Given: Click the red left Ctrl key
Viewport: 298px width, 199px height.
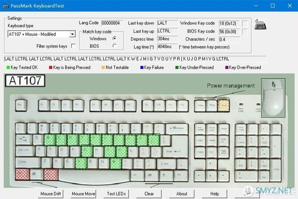Looking at the screenshot, I should tap(22, 174).
